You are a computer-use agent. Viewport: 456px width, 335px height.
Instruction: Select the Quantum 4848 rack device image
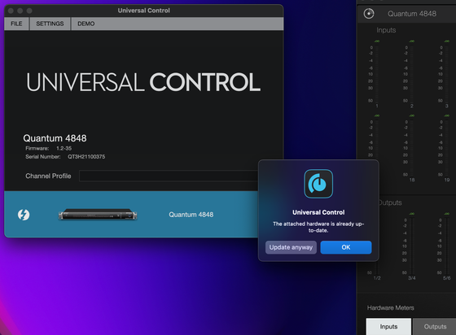98,215
